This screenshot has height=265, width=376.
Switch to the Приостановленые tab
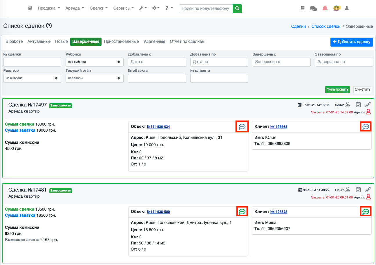(121, 42)
